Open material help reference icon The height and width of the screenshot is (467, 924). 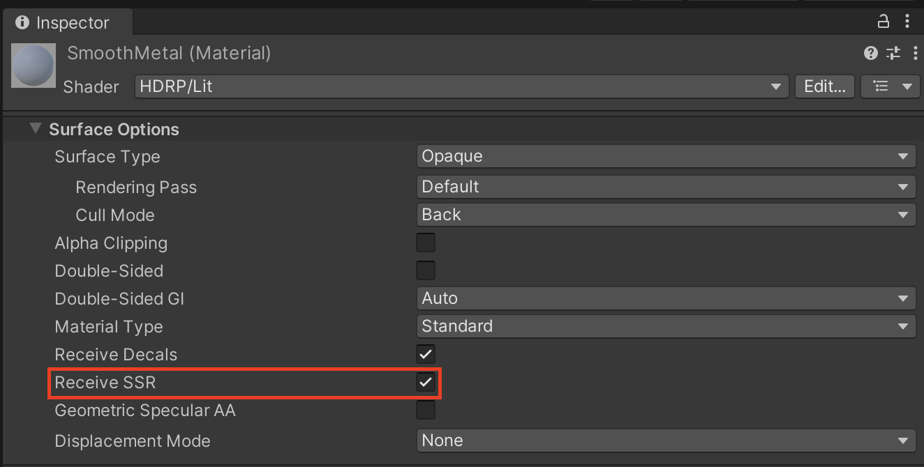870,53
